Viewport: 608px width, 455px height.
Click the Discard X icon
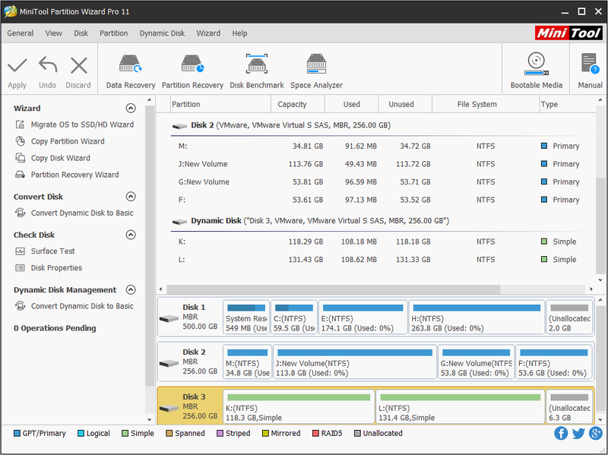tap(79, 65)
